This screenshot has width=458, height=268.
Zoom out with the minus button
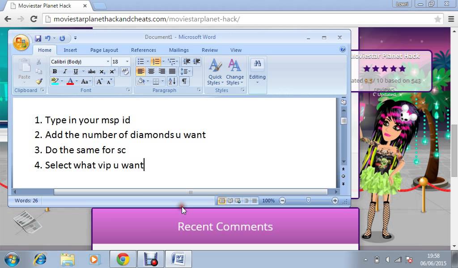(x=282, y=201)
